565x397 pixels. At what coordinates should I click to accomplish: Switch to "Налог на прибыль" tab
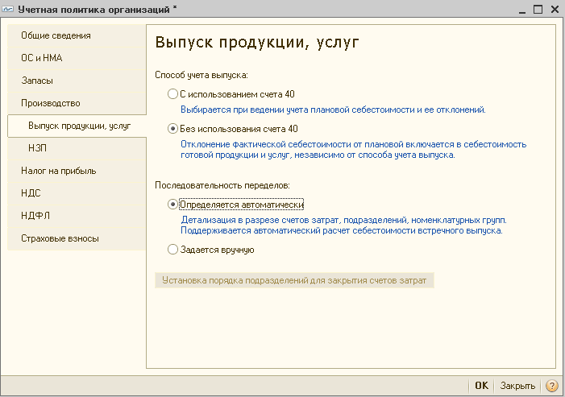coord(77,171)
